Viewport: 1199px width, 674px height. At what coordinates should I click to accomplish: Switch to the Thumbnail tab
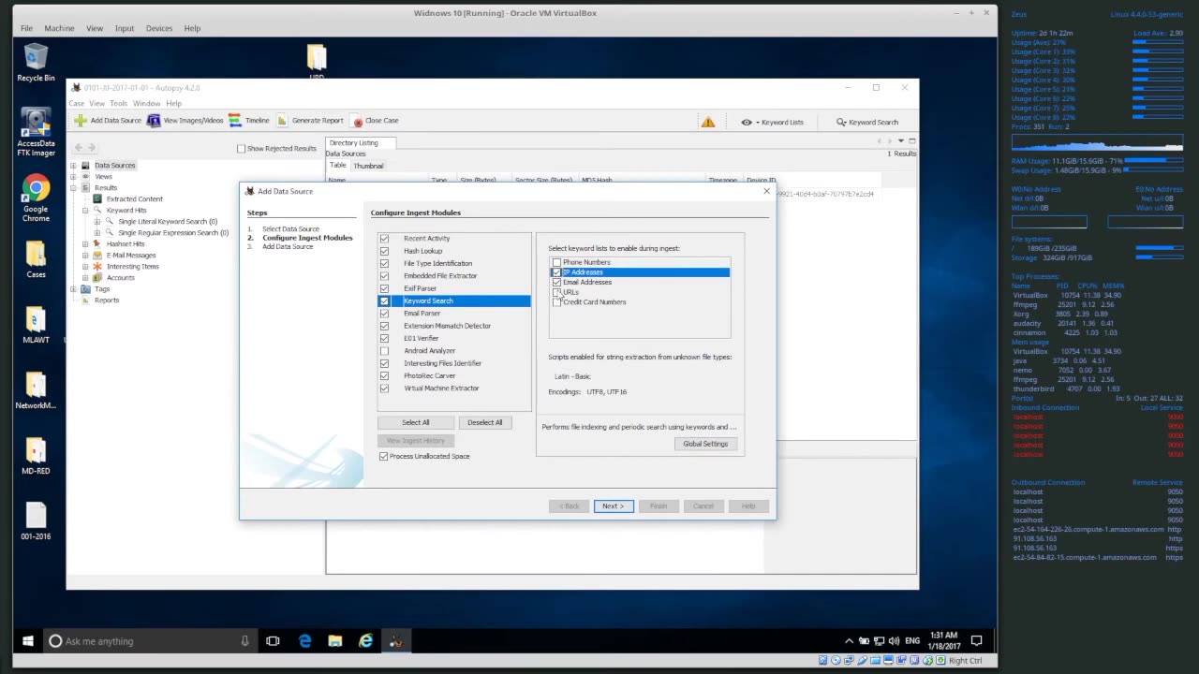pyautogui.click(x=368, y=166)
